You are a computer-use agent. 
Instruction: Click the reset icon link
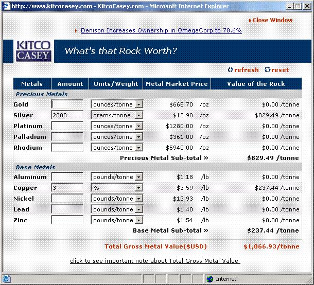click(277, 70)
